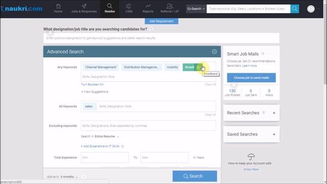Focus Total Experience Max field

(x=165, y=157)
